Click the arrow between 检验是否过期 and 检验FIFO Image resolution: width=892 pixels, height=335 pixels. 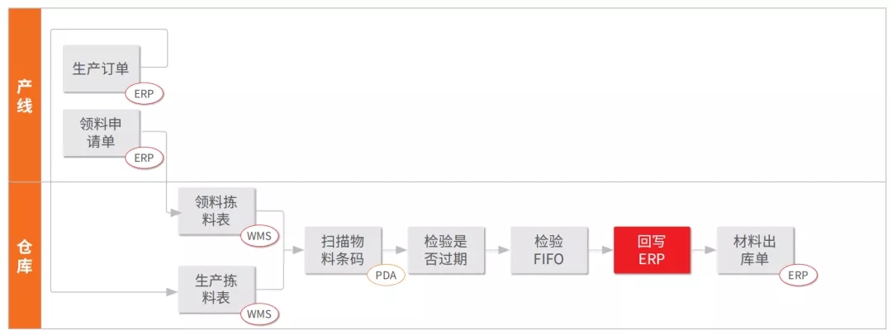point(497,249)
